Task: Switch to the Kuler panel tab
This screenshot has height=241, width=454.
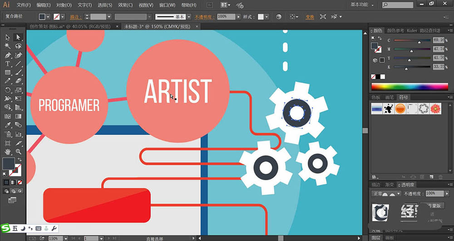Action: pos(412,30)
